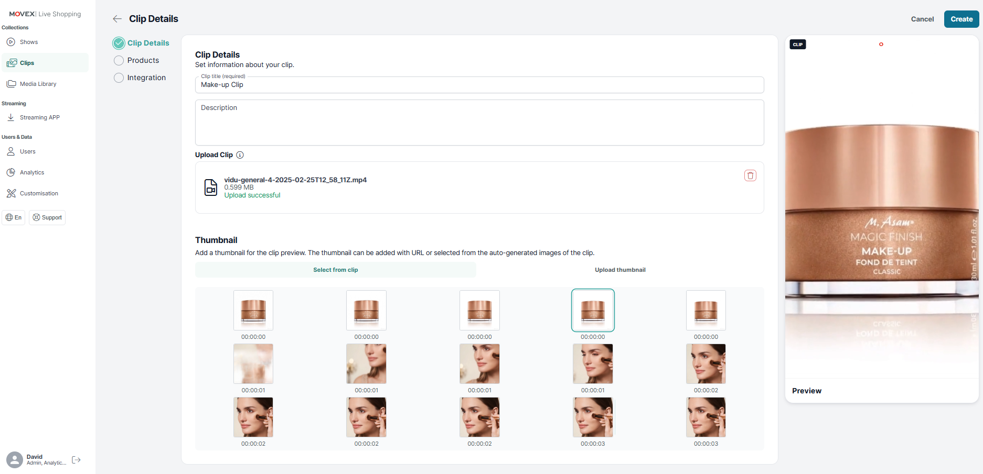983x474 pixels.
Task: Click the Streaming APP download icon
Action: (x=10, y=117)
